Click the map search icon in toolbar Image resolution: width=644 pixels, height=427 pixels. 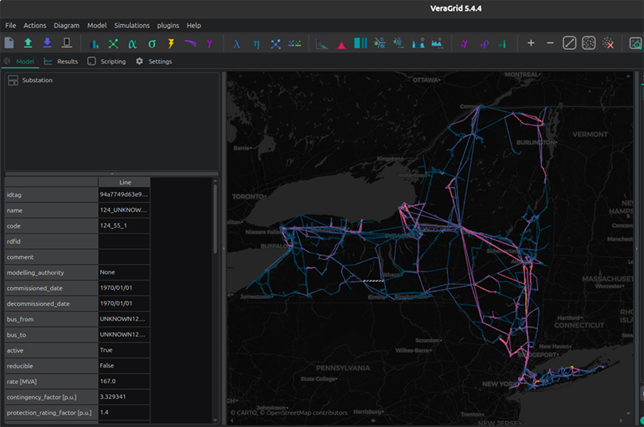point(635,44)
